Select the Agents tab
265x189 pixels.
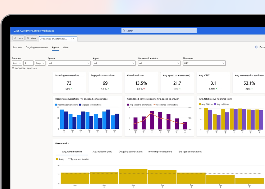[x=55, y=47]
